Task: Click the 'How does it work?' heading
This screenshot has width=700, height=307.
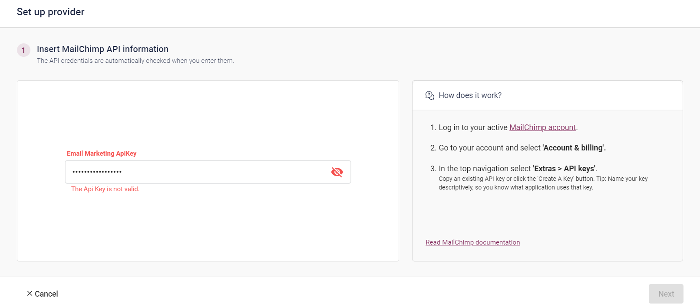Action: 470,95
